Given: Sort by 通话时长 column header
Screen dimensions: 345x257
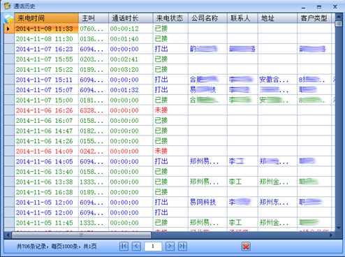Looking at the screenshot, I should click(x=131, y=18).
